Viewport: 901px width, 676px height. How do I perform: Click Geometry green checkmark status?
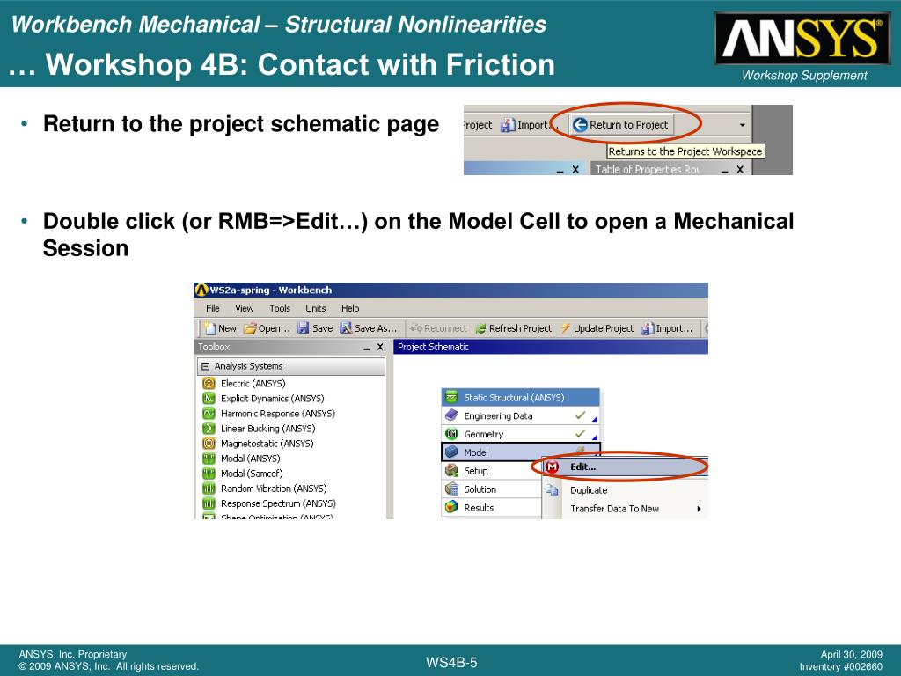pos(581,433)
